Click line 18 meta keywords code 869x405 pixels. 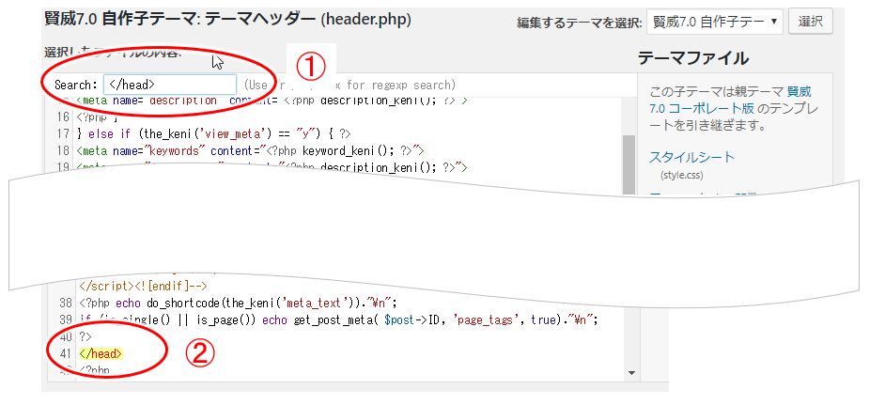(250, 150)
